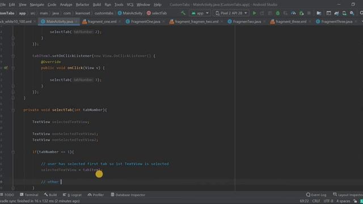Open the Project Structure toolbar icon
The width and height of the screenshot is (363, 204).
[319, 13]
